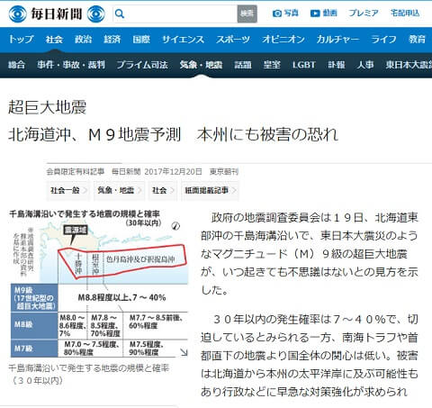432x408 pixels.
Task: Click the M8.8程度以上、7〜40% cell
Action: (121, 297)
